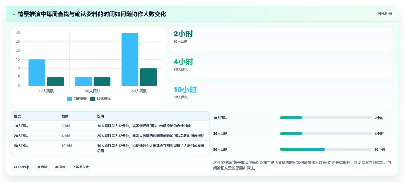Click the description starting 20人乘以每人12分钟
The image size is (404, 182).
pyautogui.click(x=151, y=136)
